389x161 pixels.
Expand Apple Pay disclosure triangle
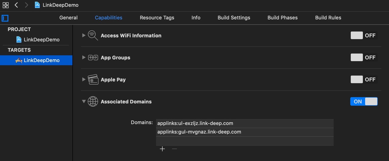84,80
